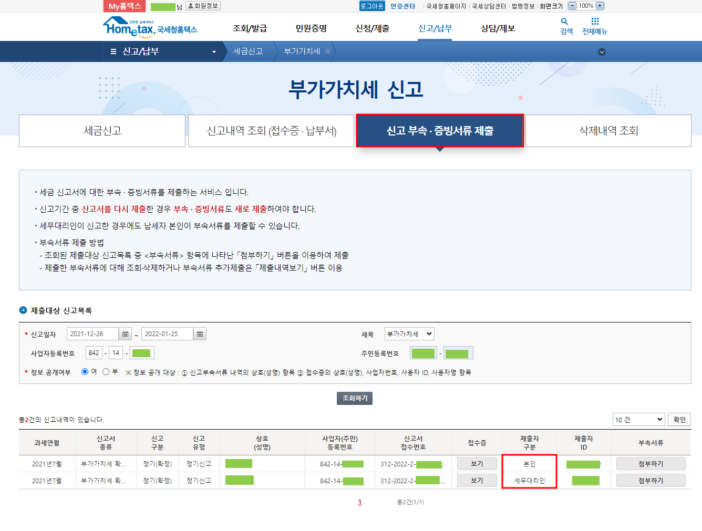Click the star icon next to 부가가치세 breadcrumb
The width and height of the screenshot is (702, 531).
pos(327,51)
